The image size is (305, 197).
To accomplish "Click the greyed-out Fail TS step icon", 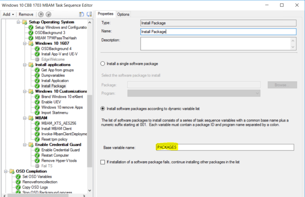I will 37,166.
